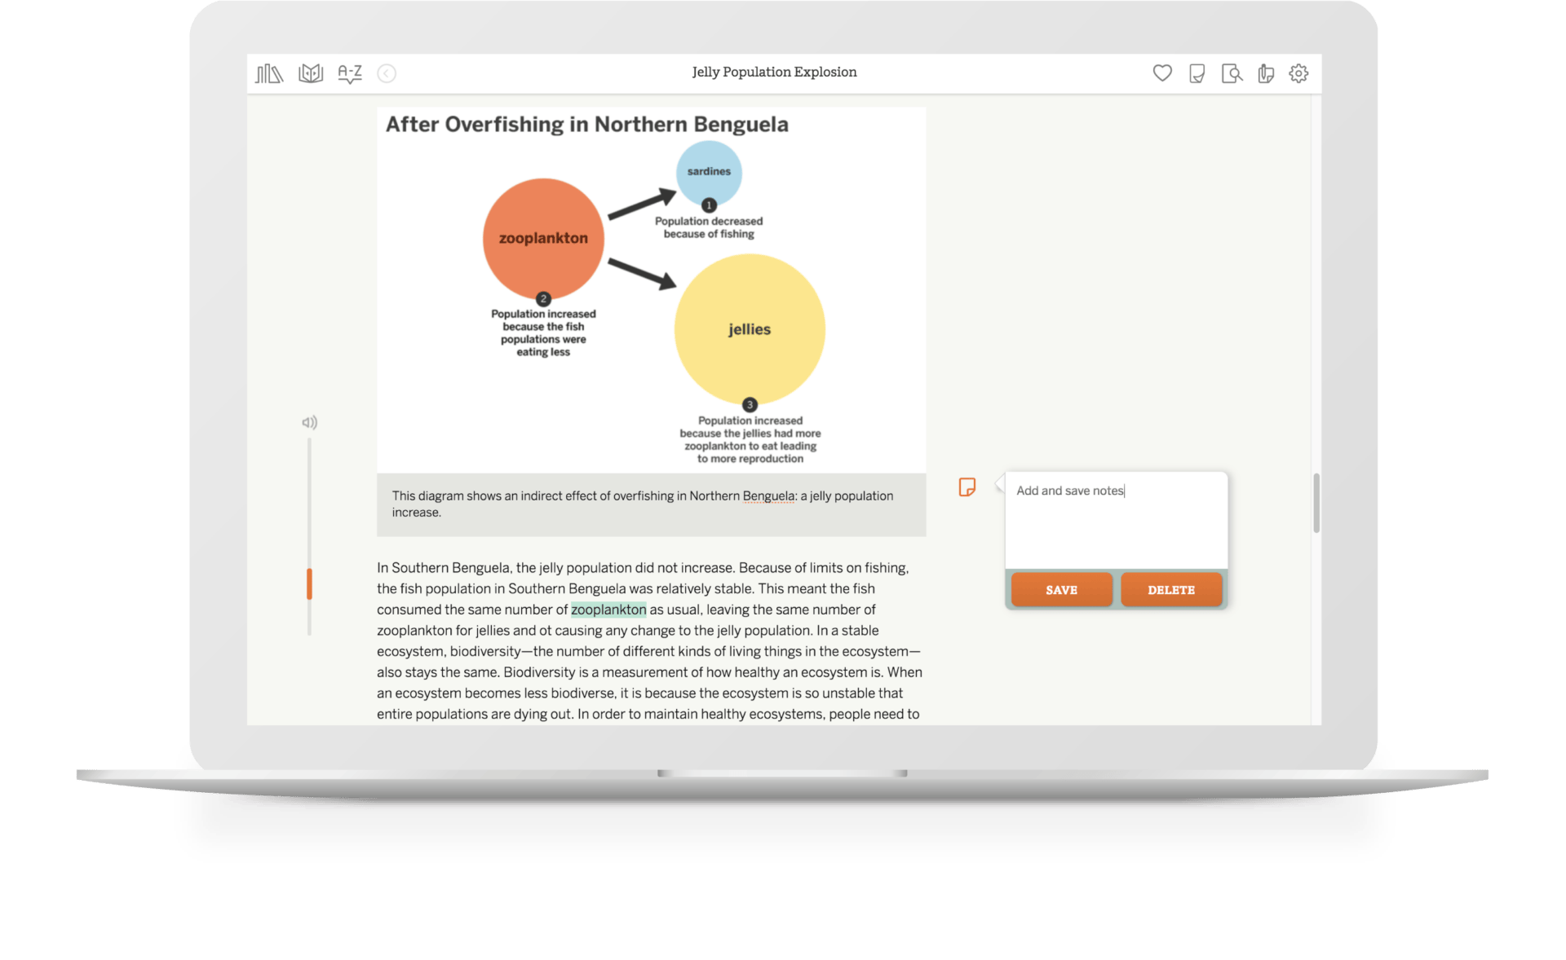Click the step 1 marker under sardines

point(709,205)
